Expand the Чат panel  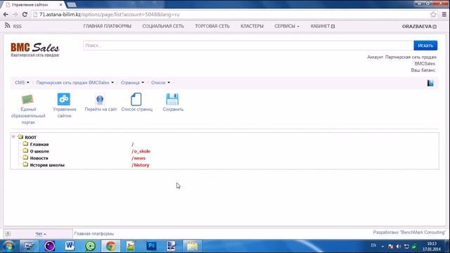(x=41, y=234)
